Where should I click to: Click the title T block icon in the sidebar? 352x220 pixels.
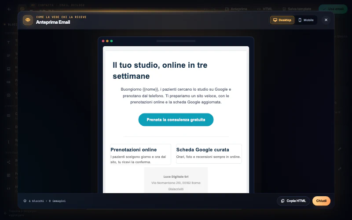pos(8,42)
